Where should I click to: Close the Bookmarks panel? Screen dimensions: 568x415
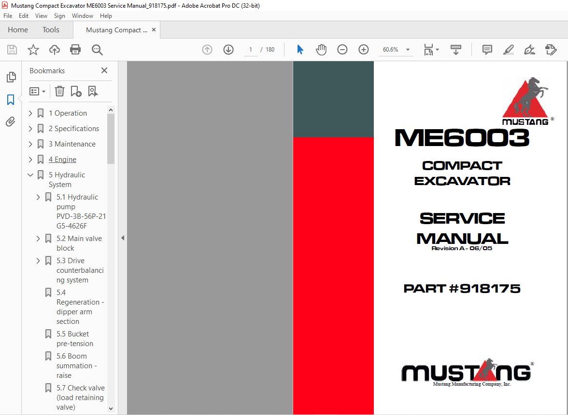tap(104, 70)
